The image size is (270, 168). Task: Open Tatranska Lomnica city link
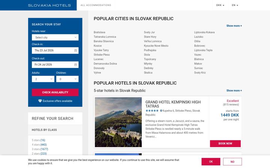pos(105,37)
